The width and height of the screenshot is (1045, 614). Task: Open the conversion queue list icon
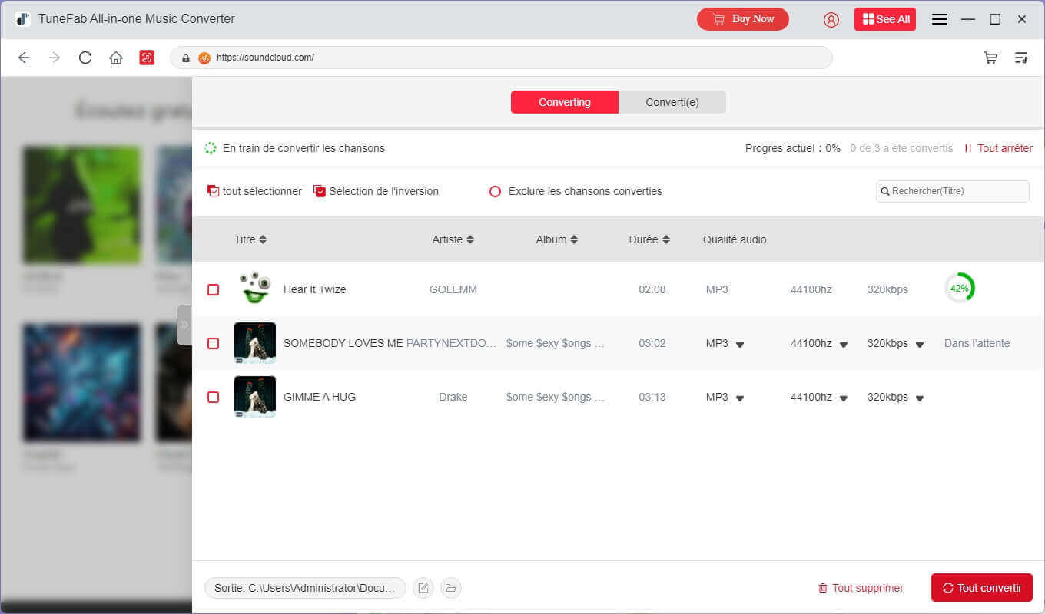click(1021, 58)
